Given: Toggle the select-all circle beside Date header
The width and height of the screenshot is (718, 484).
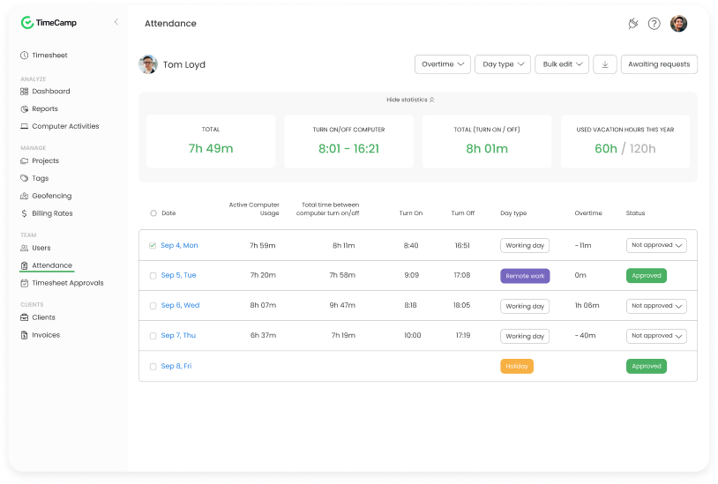Looking at the screenshot, I should click(153, 213).
